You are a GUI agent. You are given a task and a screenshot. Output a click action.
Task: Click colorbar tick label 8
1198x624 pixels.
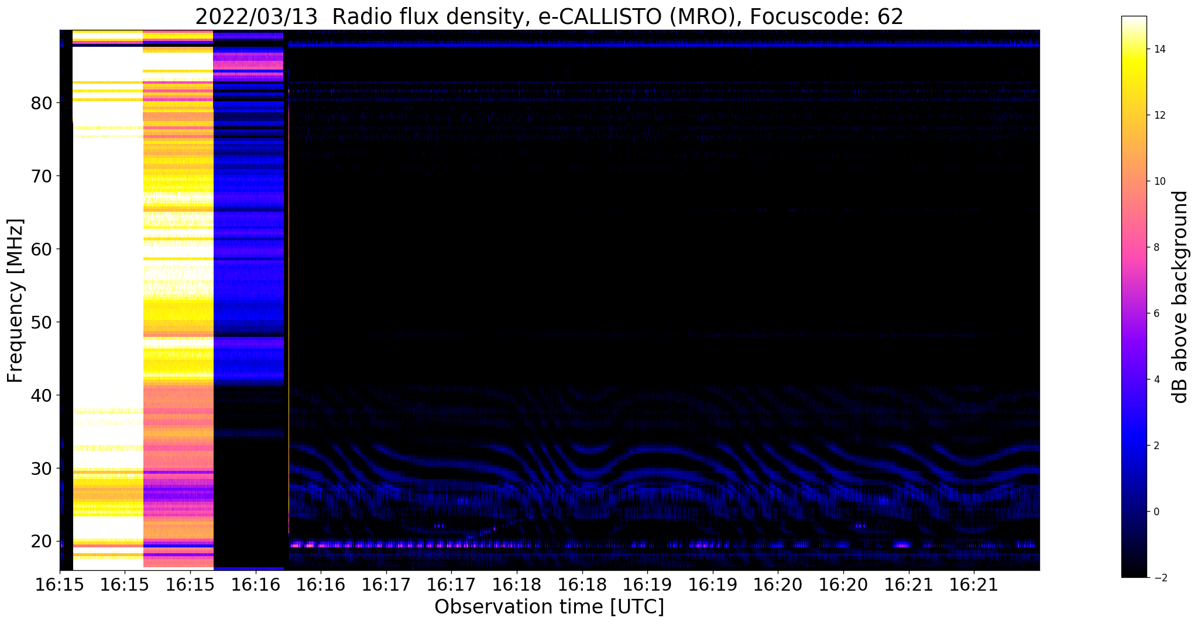click(1156, 247)
